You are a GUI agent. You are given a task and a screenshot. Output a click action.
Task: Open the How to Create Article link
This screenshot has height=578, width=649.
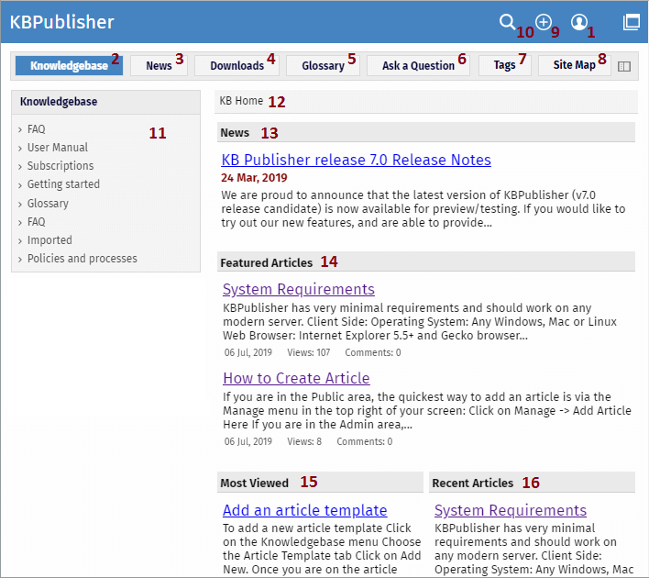[296, 378]
